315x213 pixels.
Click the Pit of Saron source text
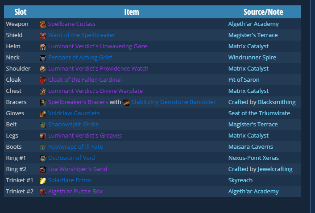point(244,79)
